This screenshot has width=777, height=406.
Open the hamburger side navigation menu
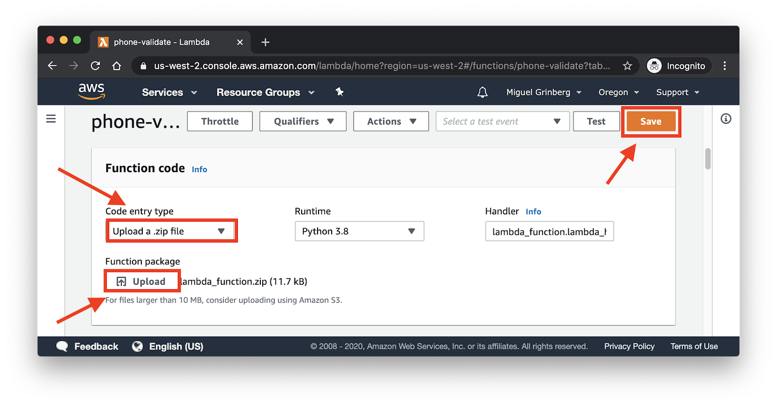[x=51, y=119]
